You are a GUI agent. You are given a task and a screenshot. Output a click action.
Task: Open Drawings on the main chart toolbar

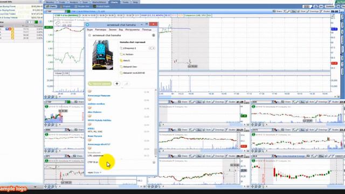tap(313, 11)
